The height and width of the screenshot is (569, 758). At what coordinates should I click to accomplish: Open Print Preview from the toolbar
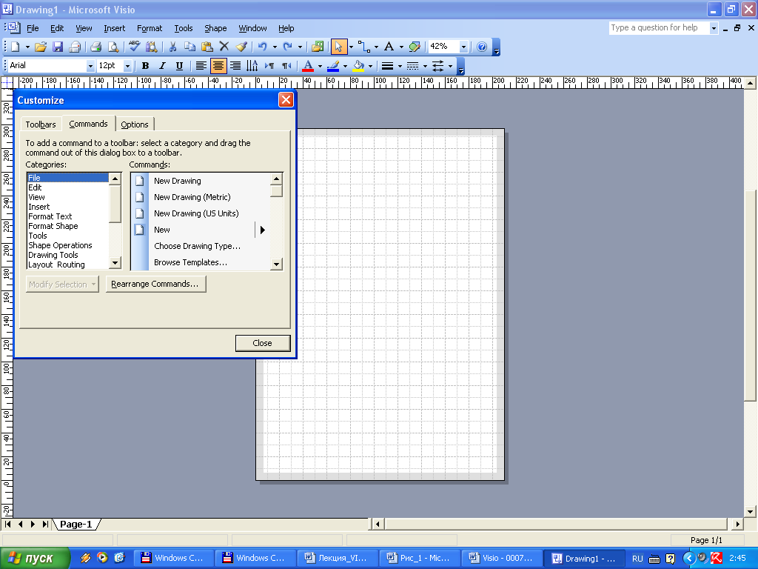pos(113,47)
